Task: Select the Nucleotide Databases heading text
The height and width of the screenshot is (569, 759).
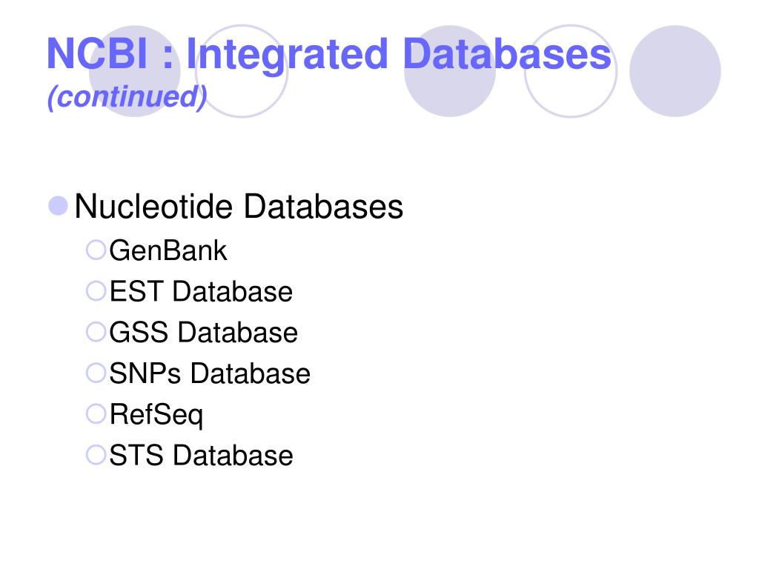Action: coord(239,207)
